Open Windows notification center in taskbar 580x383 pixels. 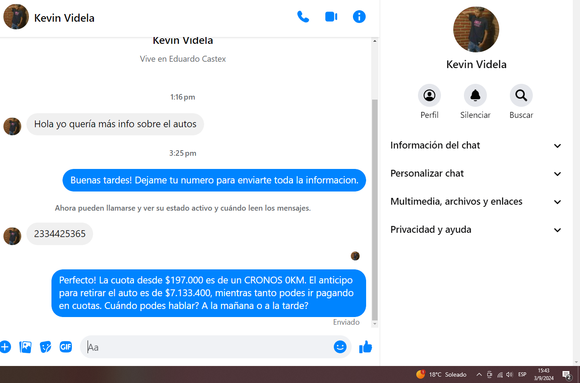pyautogui.click(x=567, y=375)
